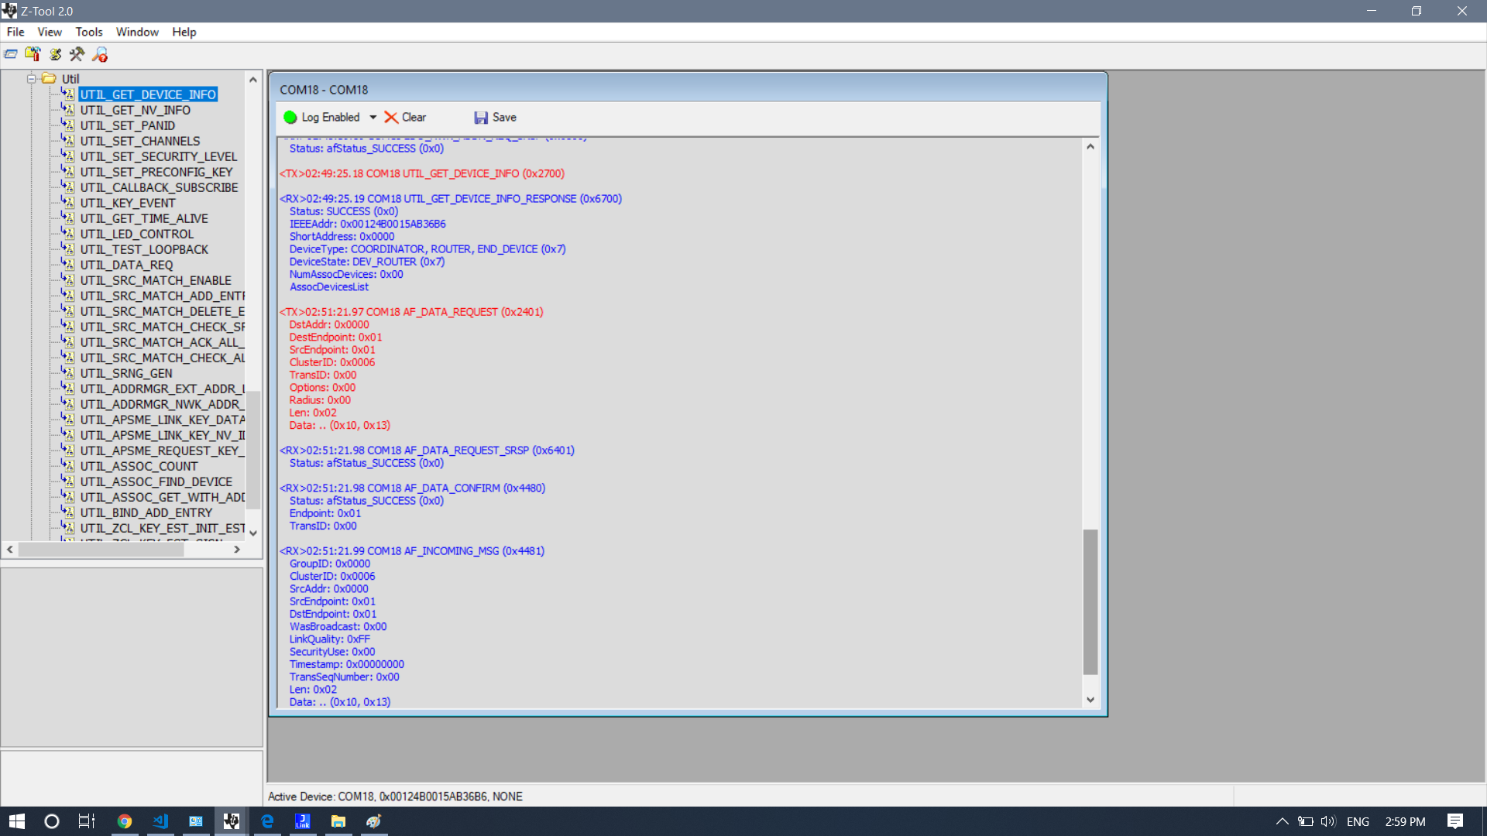Click the folder with tools toolbar icon
The height and width of the screenshot is (836, 1487).
pos(33,54)
